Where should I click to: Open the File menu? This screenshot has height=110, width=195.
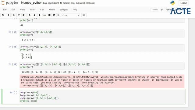(x=5, y=9)
